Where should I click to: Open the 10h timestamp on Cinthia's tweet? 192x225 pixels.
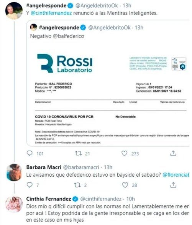point(130,199)
